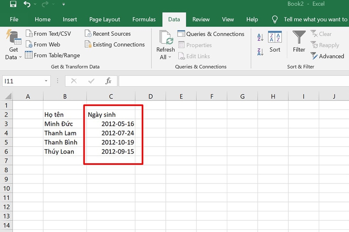Sort A to Z ascending

(260, 37)
